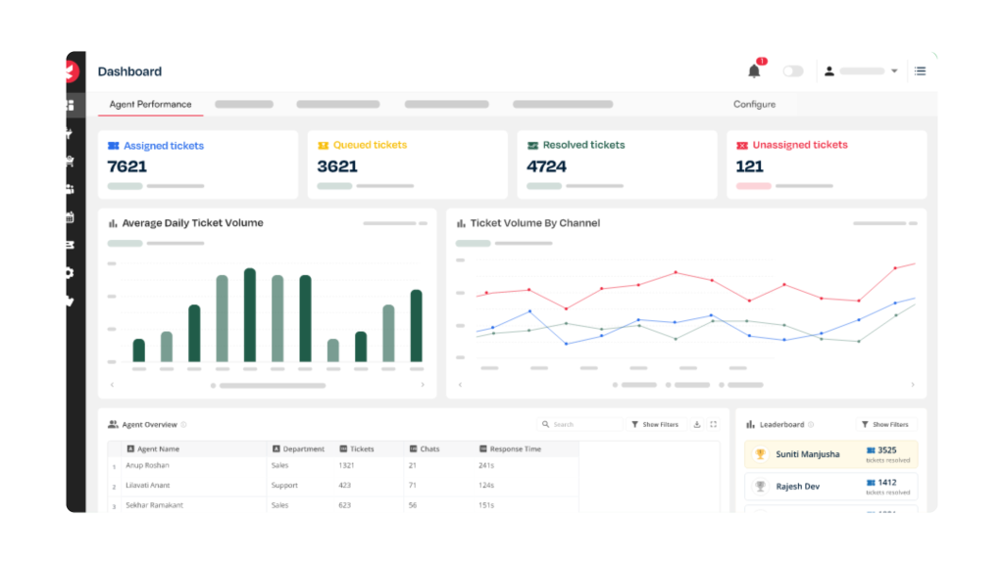Click the team members sidebar icon
1004x564 pixels.
(x=70, y=189)
